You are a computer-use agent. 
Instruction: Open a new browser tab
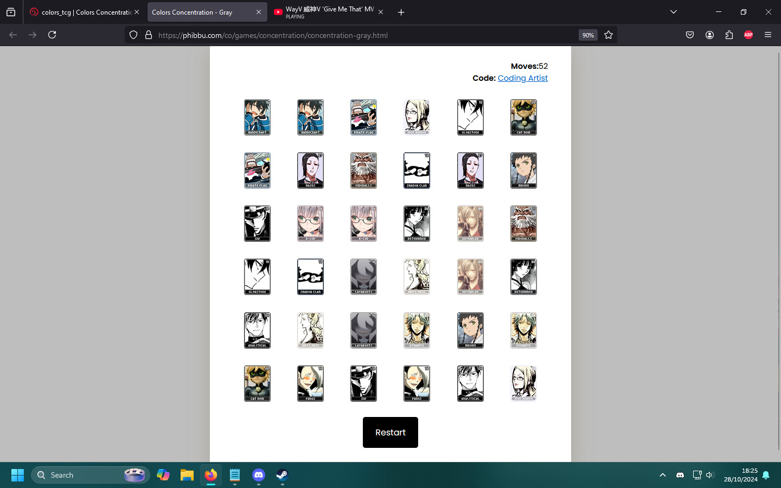tap(401, 12)
